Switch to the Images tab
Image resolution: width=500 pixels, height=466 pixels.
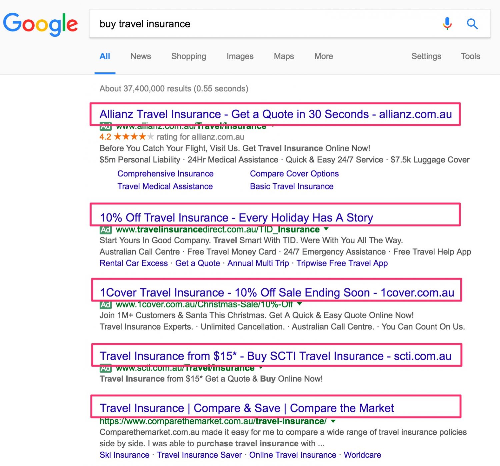coord(240,56)
